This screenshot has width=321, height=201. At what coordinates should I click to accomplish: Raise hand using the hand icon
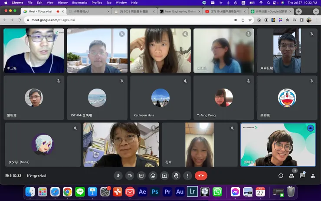tap(176, 175)
